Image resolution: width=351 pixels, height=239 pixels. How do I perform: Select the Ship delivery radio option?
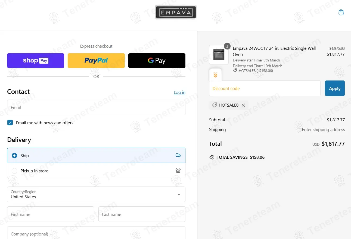click(x=14, y=156)
